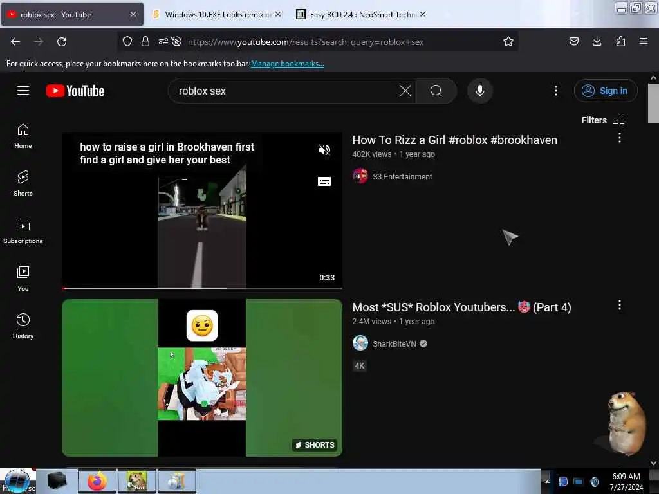
Task: Click the autoplay blocked icon in address bar
Action: coord(176,41)
